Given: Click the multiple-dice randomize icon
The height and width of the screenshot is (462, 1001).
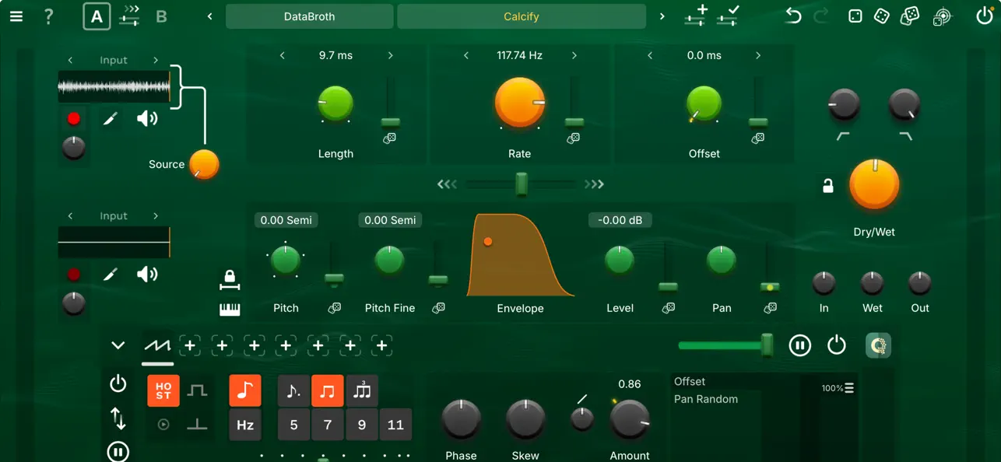Looking at the screenshot, I should click(909, 15).
